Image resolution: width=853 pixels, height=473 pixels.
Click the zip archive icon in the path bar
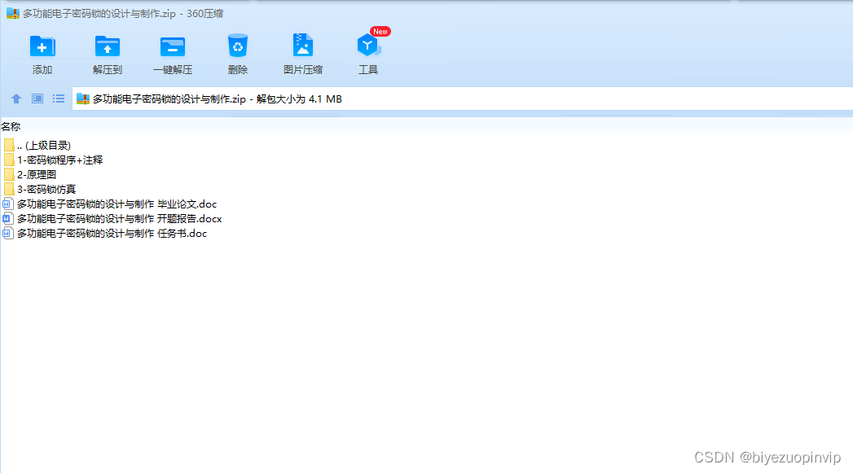[82, 99]
